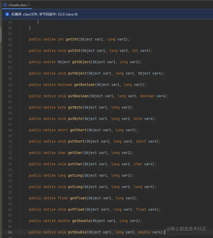The height and width of the screenshot is (238, 213).
Task: Click the getByte method name
Action: (x=75, y=108)
